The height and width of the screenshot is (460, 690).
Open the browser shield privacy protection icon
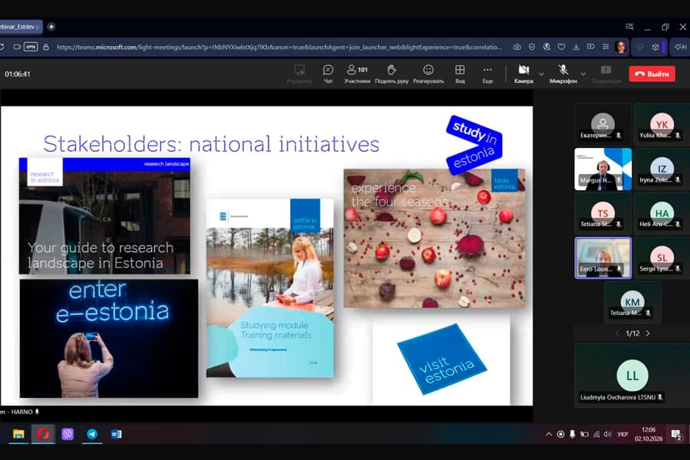(x=531, y=47)
